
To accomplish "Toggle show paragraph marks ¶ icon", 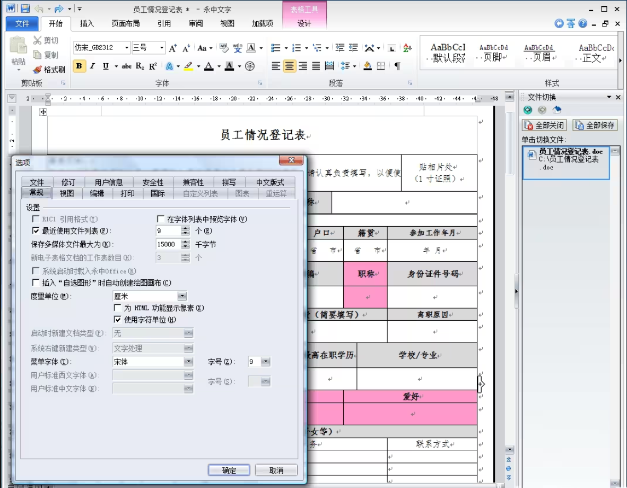I will pyautogui.click(x=397, y=66).
